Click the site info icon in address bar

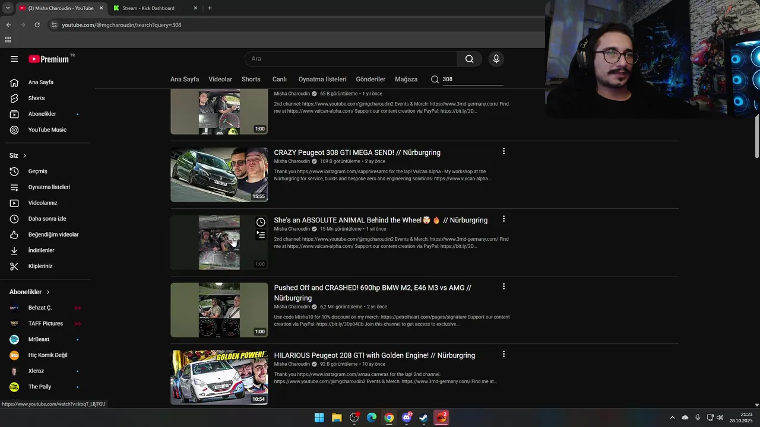54,25
